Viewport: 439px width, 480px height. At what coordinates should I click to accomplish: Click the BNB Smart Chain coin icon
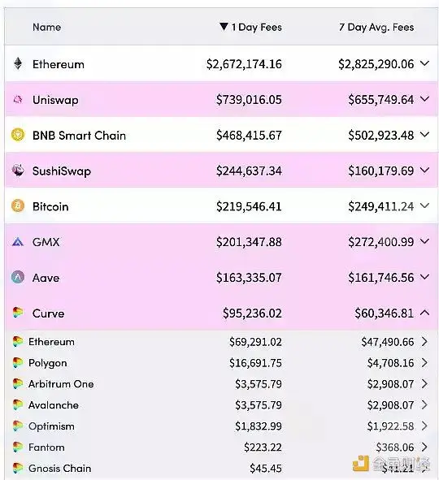pyautogui.click(x=18, y=135)
